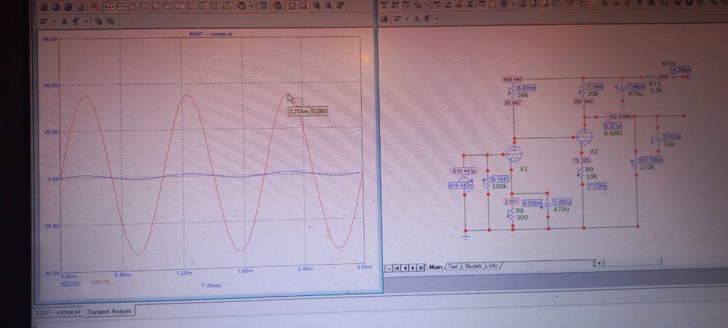Switch to the Models tab
Image resolution: width=728 pixels, height=328 pixels.
click(473, 266)
